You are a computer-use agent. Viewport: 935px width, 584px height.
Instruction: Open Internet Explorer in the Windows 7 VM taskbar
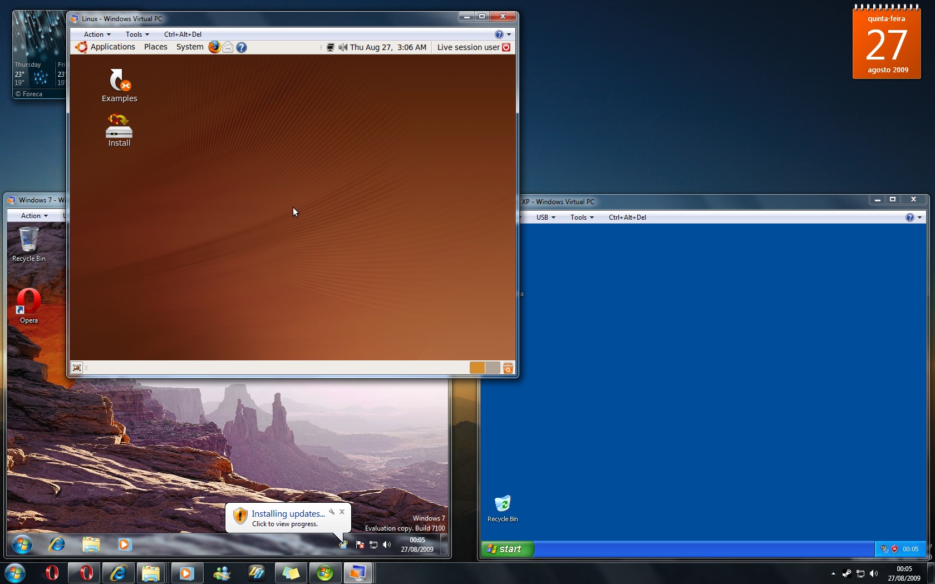[57, 544]
